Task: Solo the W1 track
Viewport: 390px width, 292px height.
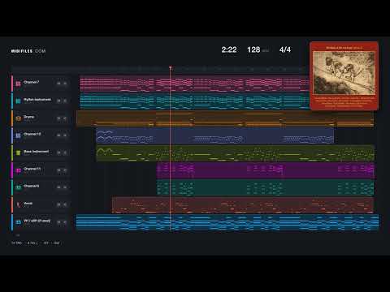Action: [x=65, y=222]
